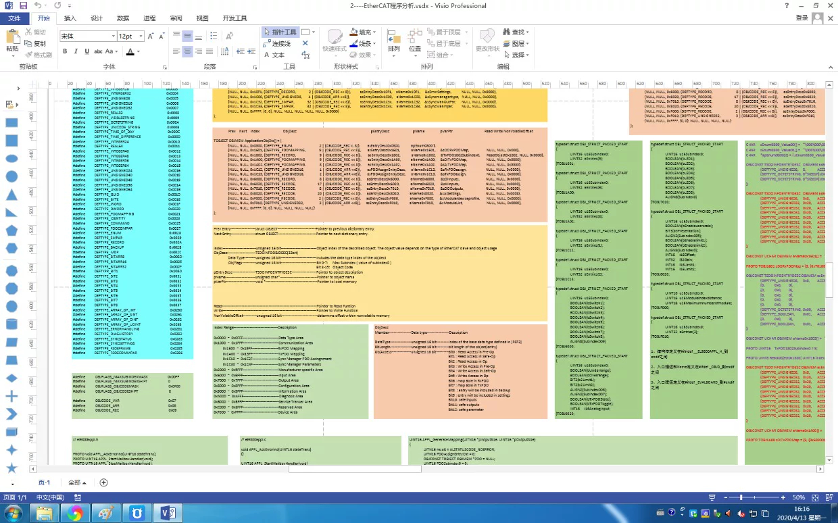Click the increase font size icon

(x=150, y=36)
